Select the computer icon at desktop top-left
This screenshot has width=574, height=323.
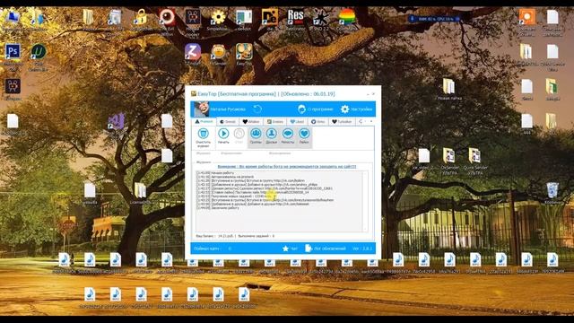tap(13, 18)
